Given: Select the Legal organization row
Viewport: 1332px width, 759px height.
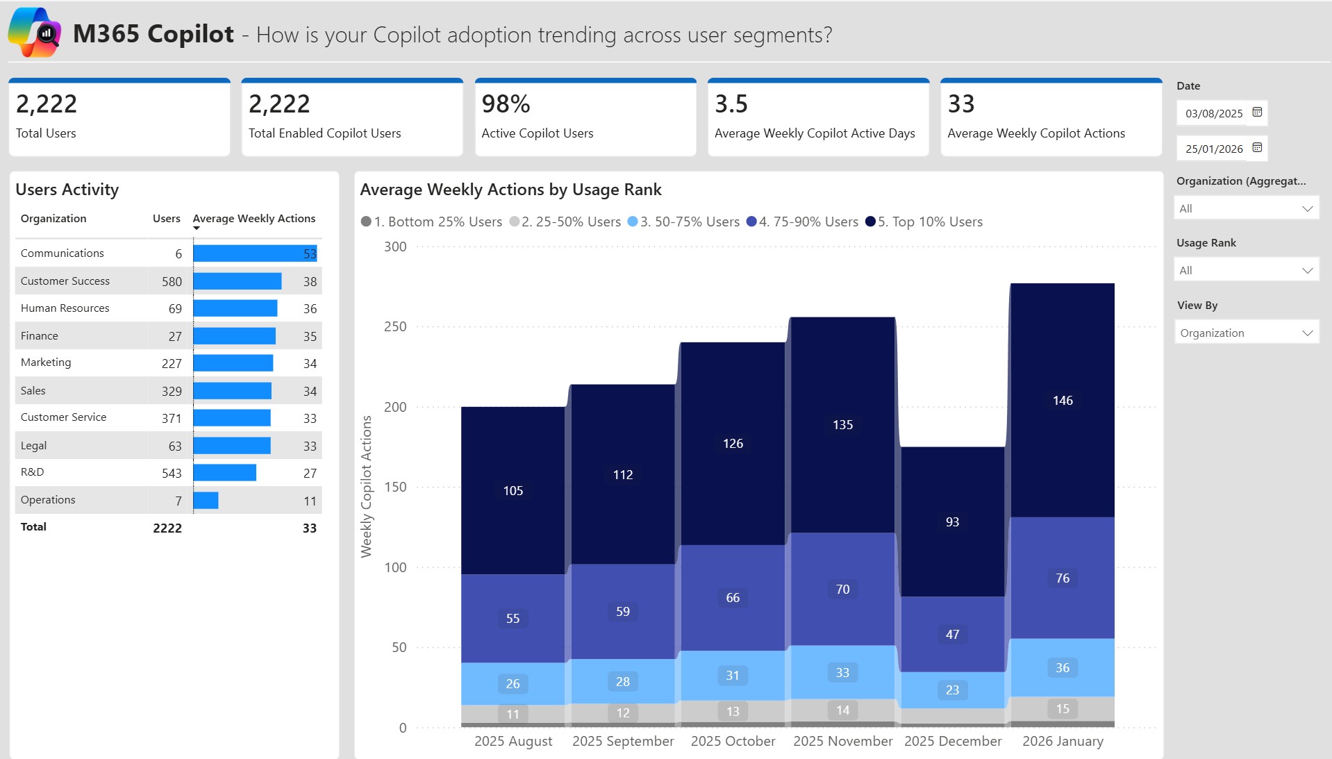Looking at the screenshot, I should [169, 446].
